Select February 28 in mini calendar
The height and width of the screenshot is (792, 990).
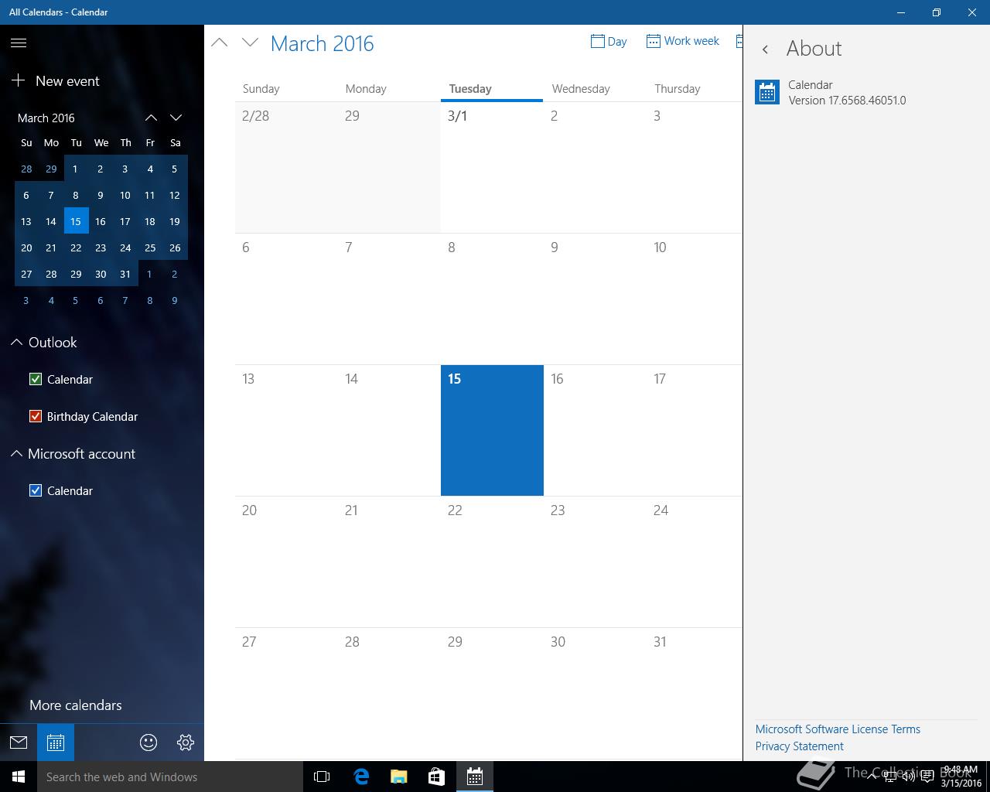(x=26, y=169)
